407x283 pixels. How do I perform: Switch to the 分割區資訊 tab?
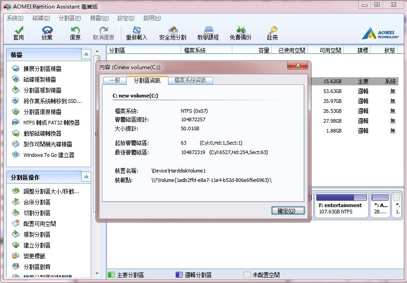(x=147, y=80)
